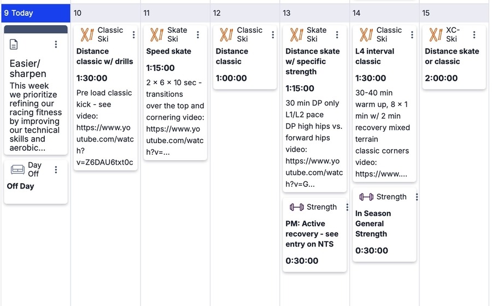Select the 9 Today column header

point(35,13)
